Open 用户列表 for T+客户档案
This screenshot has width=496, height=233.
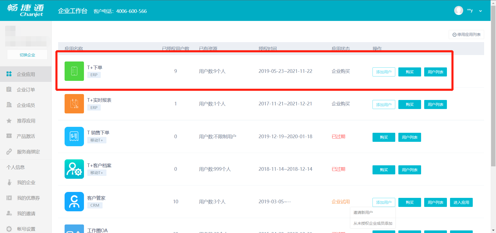point(409,170)
